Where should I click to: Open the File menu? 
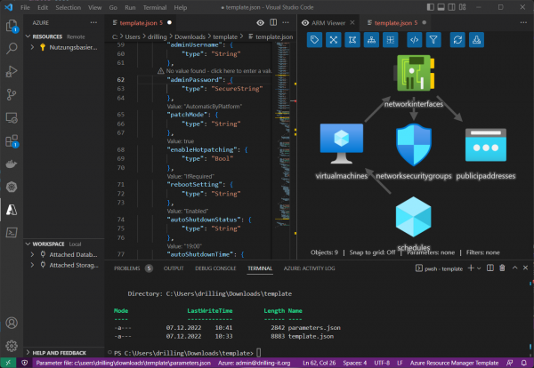25,7
